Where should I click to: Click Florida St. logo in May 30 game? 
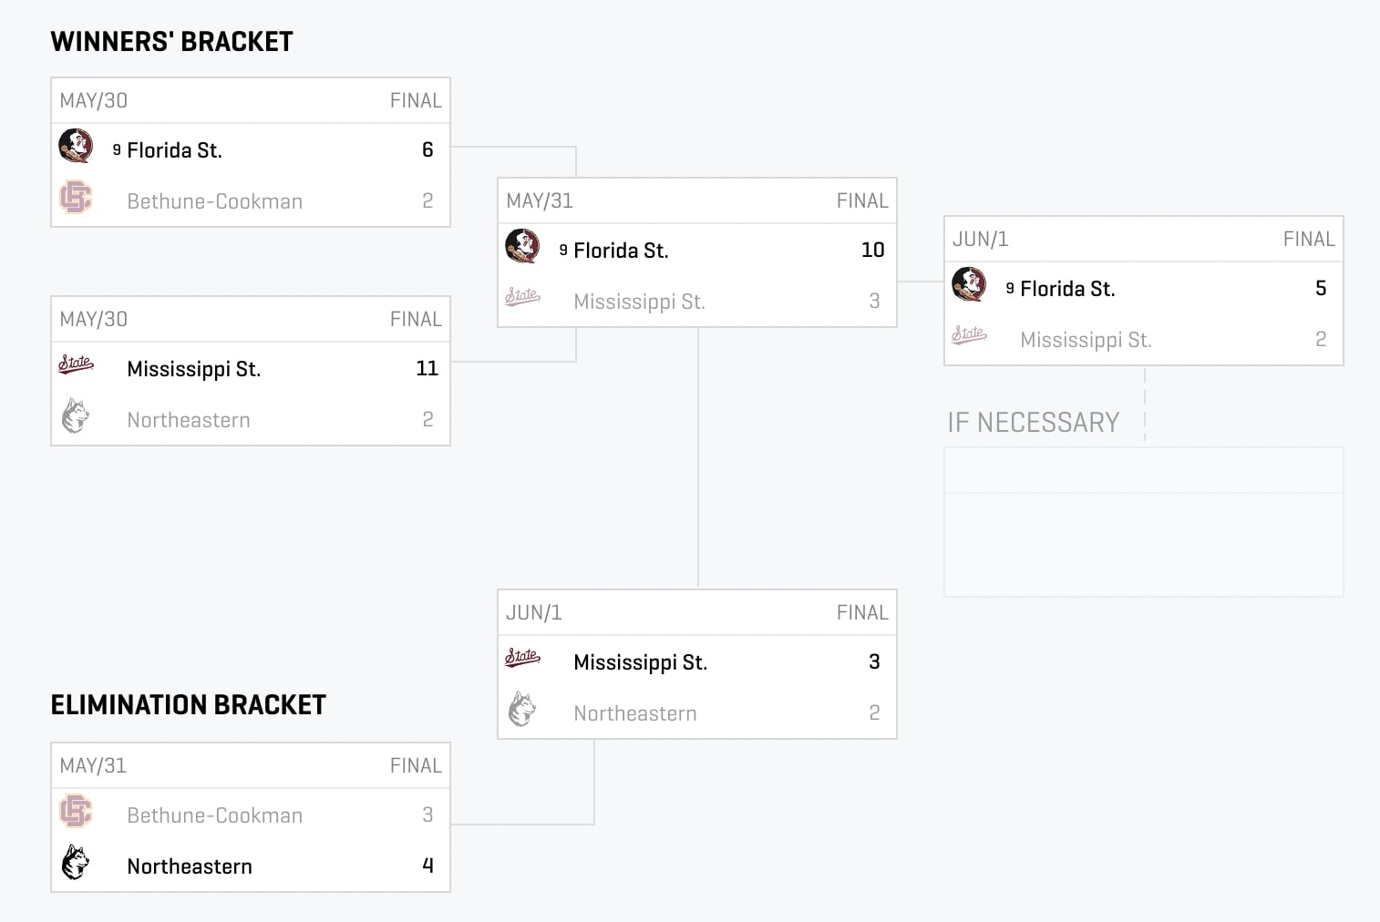(x=76, y=146)
